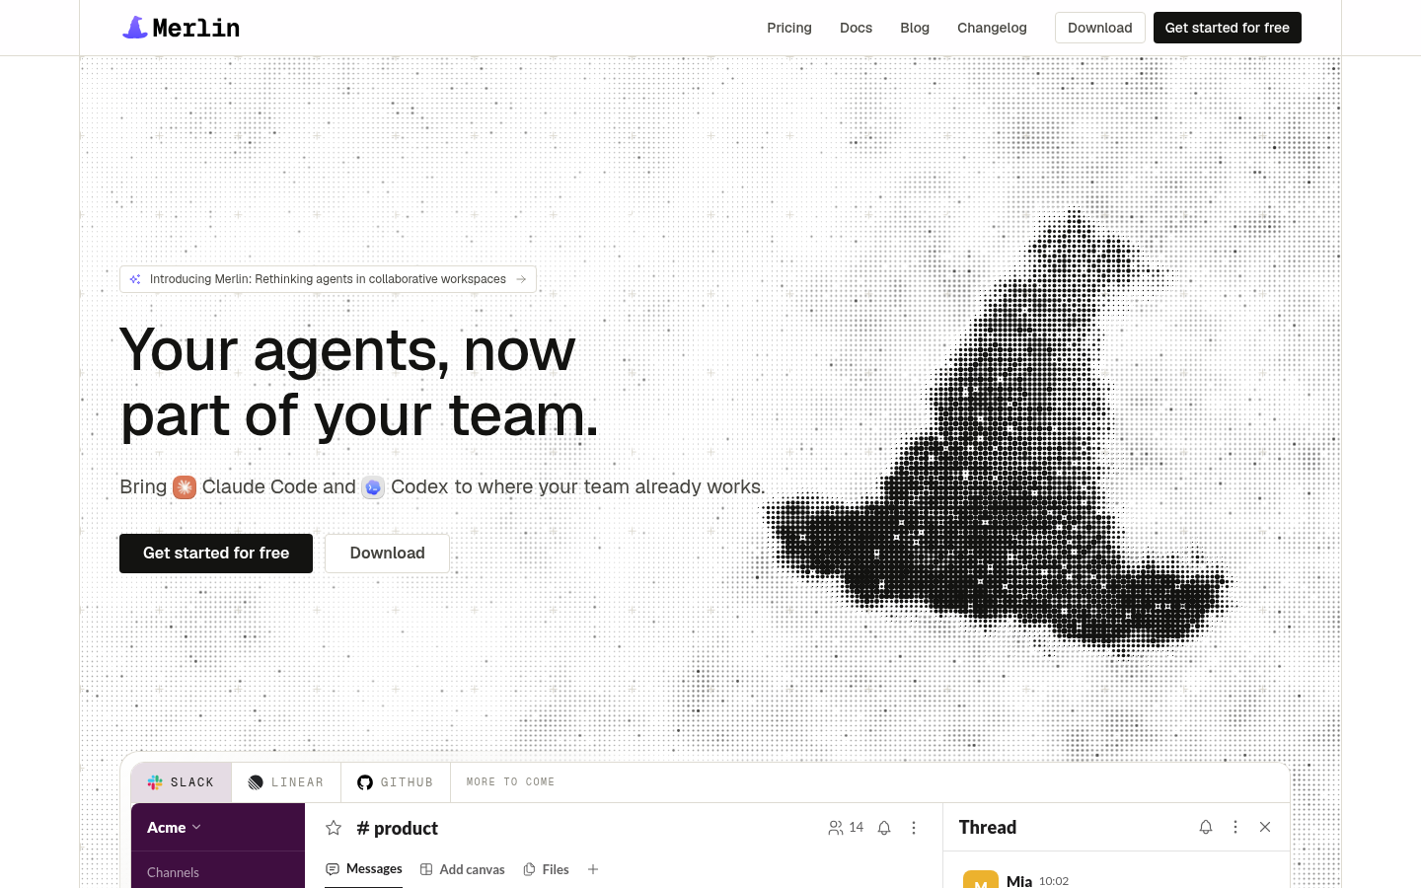Click the Thread notification bell icon
This screenshot has height=888, width=1421.
coord(1206,827)
